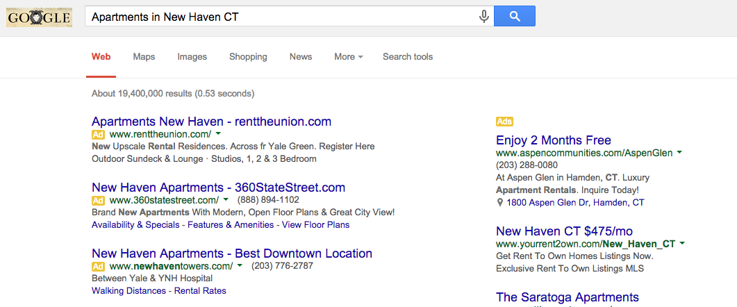Click the yellow Ads label in sidebar
Viewport: 737px width, 307px height.
click(504, 122)
